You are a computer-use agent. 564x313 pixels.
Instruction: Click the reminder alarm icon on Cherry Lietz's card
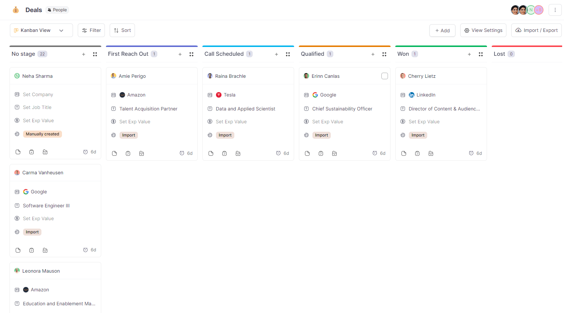[470, 153]
